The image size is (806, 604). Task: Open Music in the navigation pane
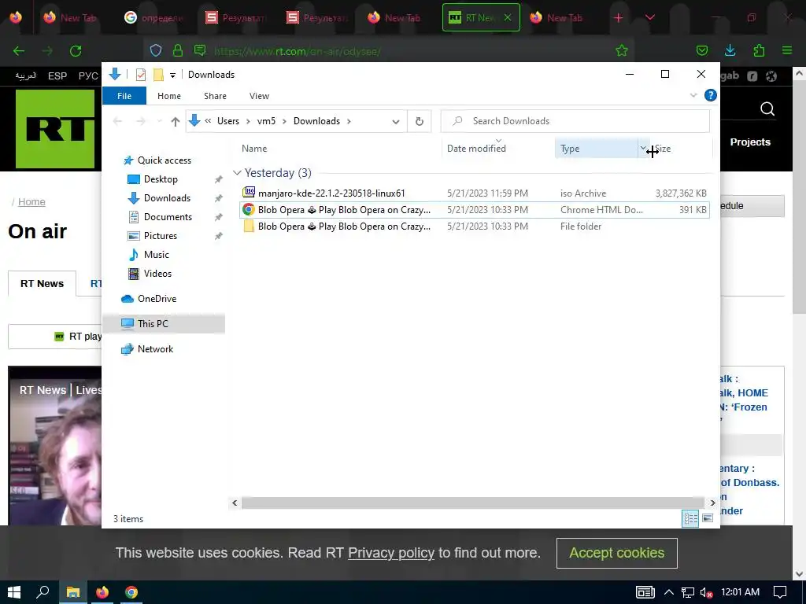click(157, 255)
